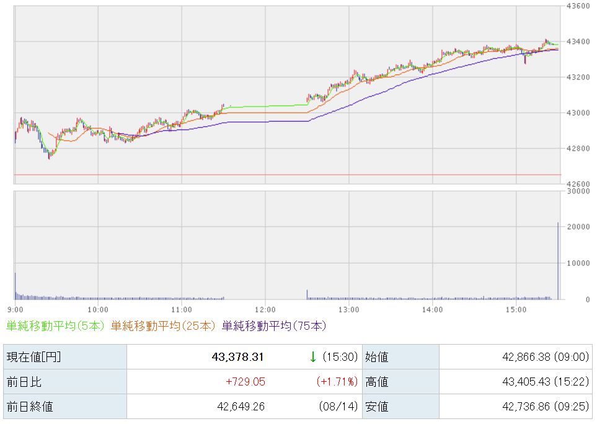Click the 43400 price axis label
The image size is (597, 424).
click(x=578, y=42)
